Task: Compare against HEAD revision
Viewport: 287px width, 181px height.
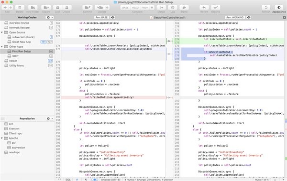Action: (x=135, y=8)
